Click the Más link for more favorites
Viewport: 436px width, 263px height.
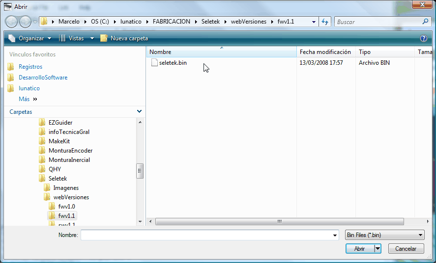pos(24,99)
